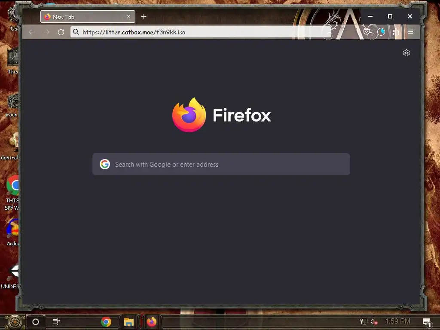Click the muted volume tray icon

click(374, 321)
